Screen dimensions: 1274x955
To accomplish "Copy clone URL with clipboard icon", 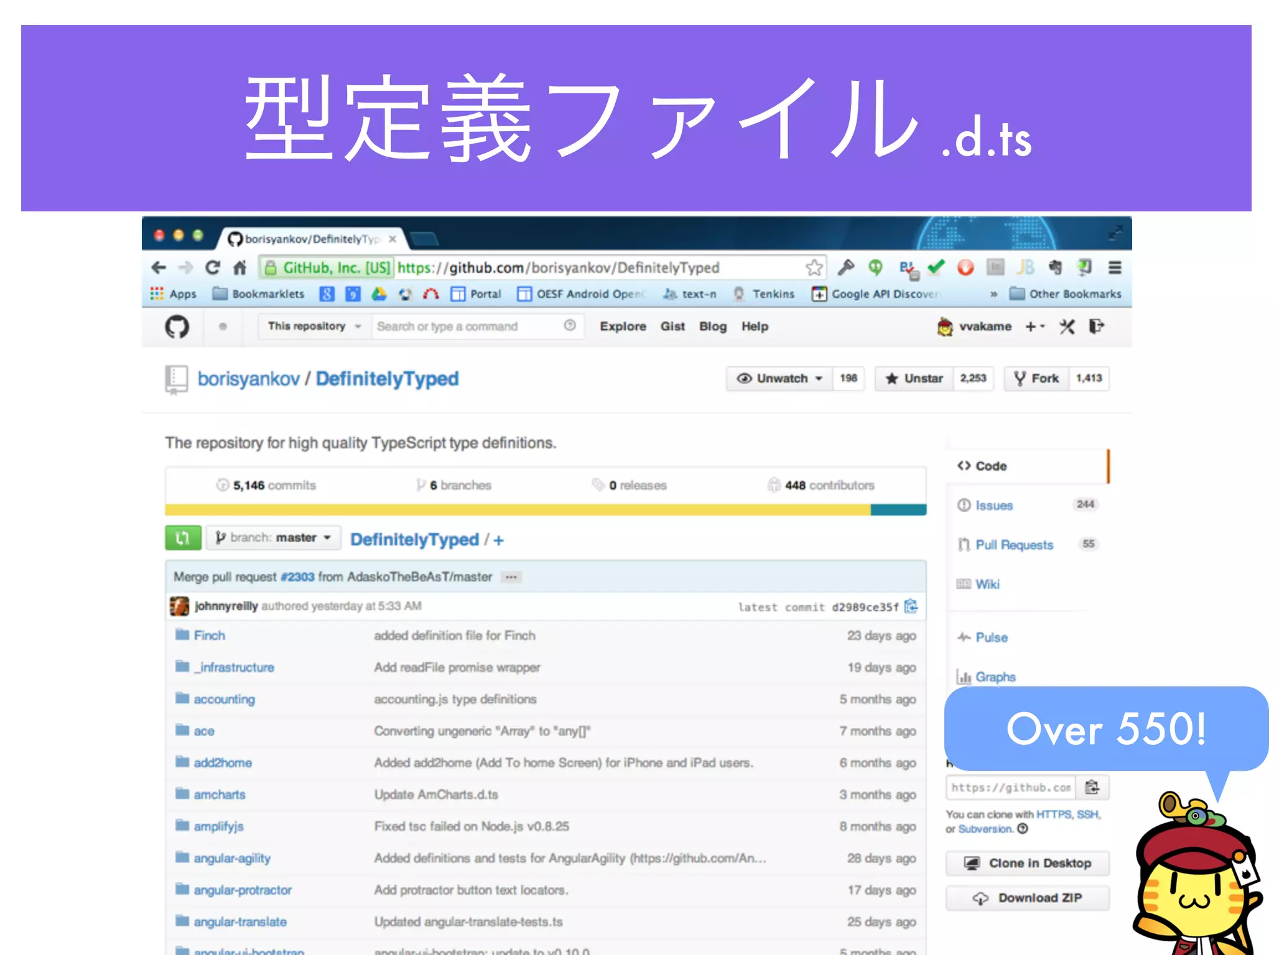I will pyautogui.click(x=1092, y=787).
